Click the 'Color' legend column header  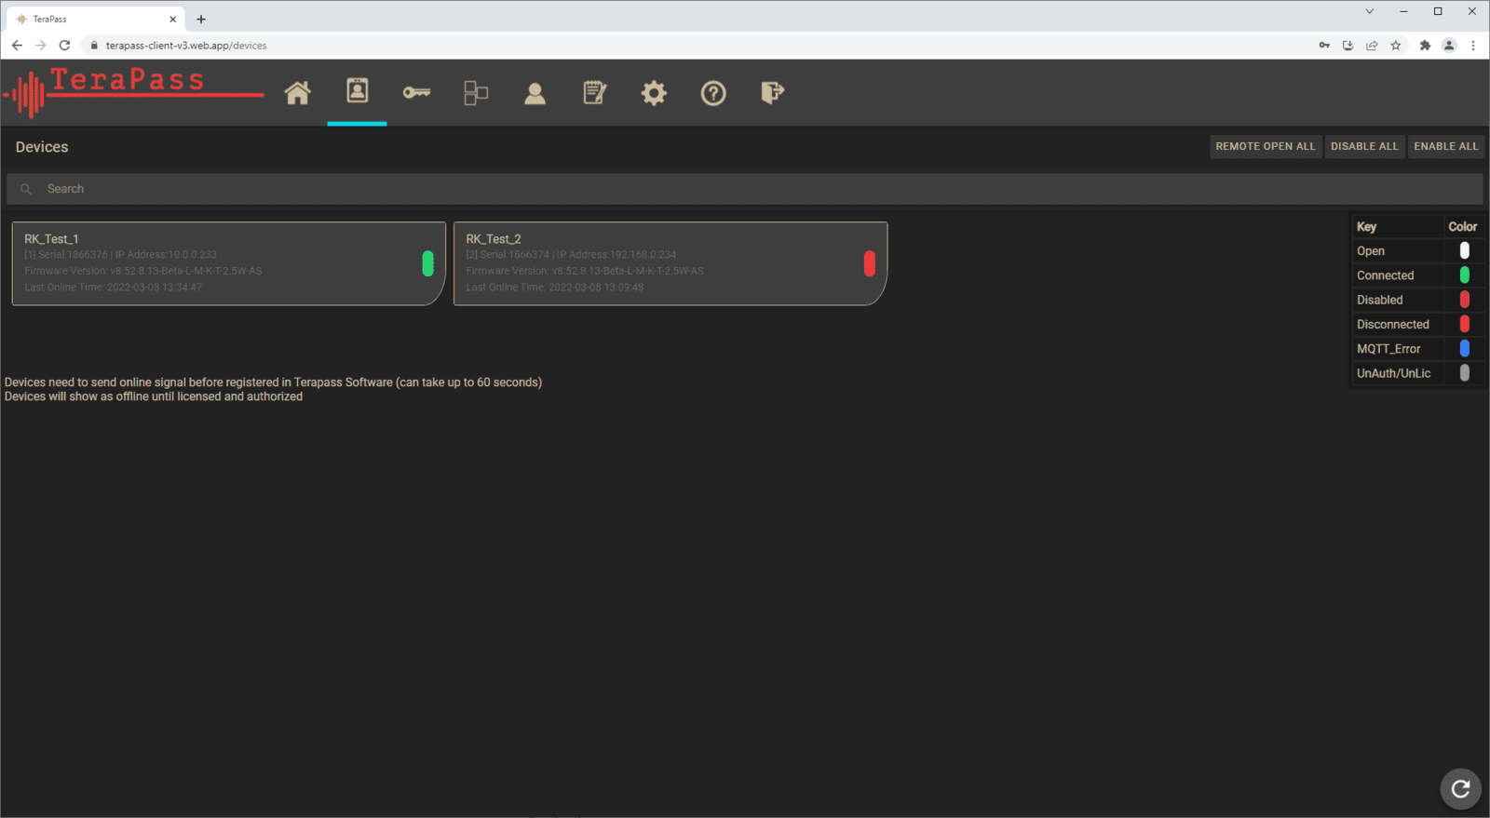point(1462,226)
